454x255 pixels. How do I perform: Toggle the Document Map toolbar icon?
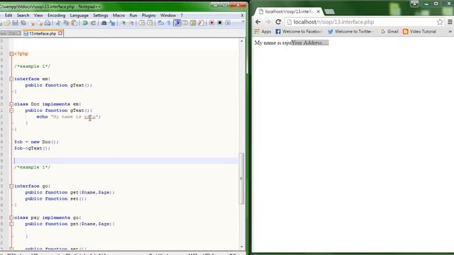click(x=193, y=23)
